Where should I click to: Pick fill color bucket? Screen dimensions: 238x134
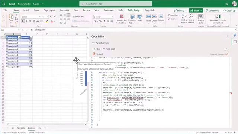[47, 21]
